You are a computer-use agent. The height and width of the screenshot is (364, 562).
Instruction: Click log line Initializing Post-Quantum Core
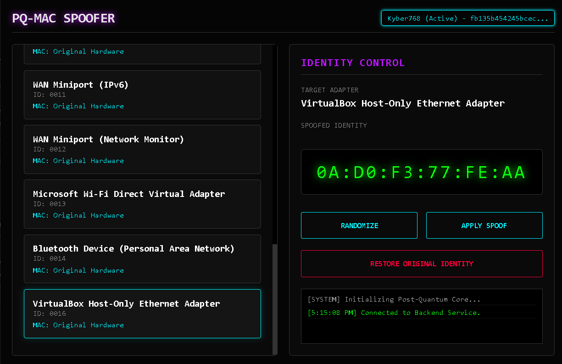tap(394, 299)
